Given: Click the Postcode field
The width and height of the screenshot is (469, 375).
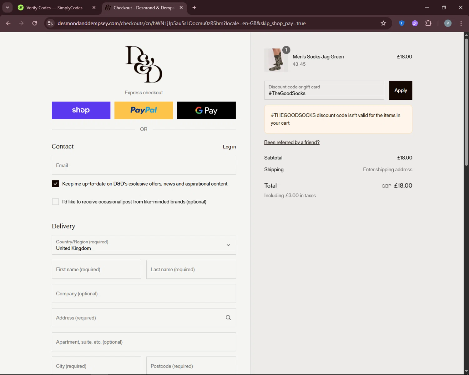Looking at the screenshot, I should tap(191, 366).
